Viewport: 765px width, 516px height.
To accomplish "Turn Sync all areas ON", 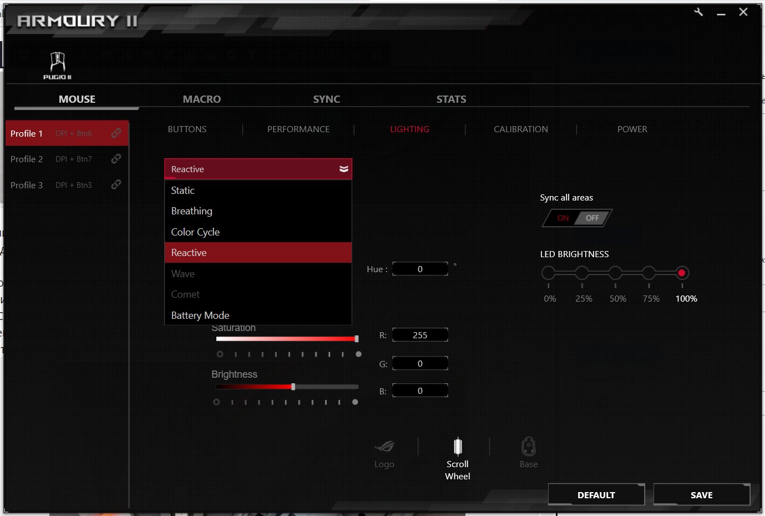I will point(562,218).
